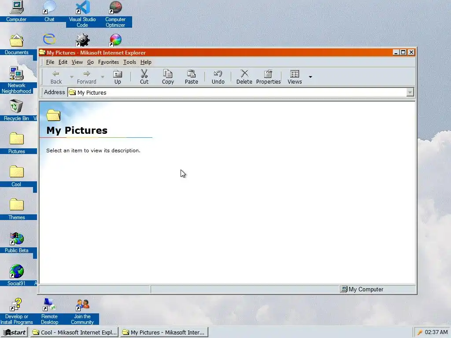This screenshot has height=338, width=451.
Task: Click the Views toolbar button
Action: pos(295,77)
